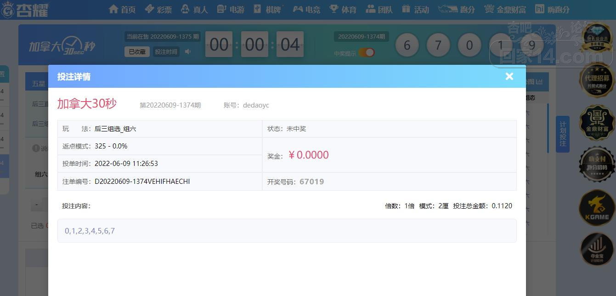Screen dimensions: 616x296
Task: Open the 嗨支付 跑分招聘 badge
Action: pos(597,164)
